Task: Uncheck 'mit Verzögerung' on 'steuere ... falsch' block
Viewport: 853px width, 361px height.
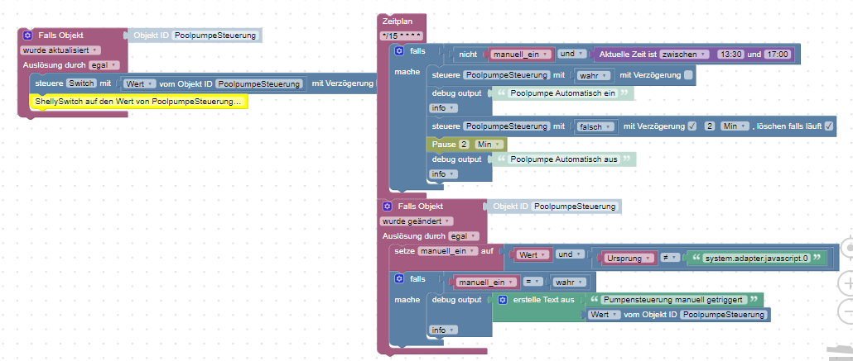Action: pos(692,126)
